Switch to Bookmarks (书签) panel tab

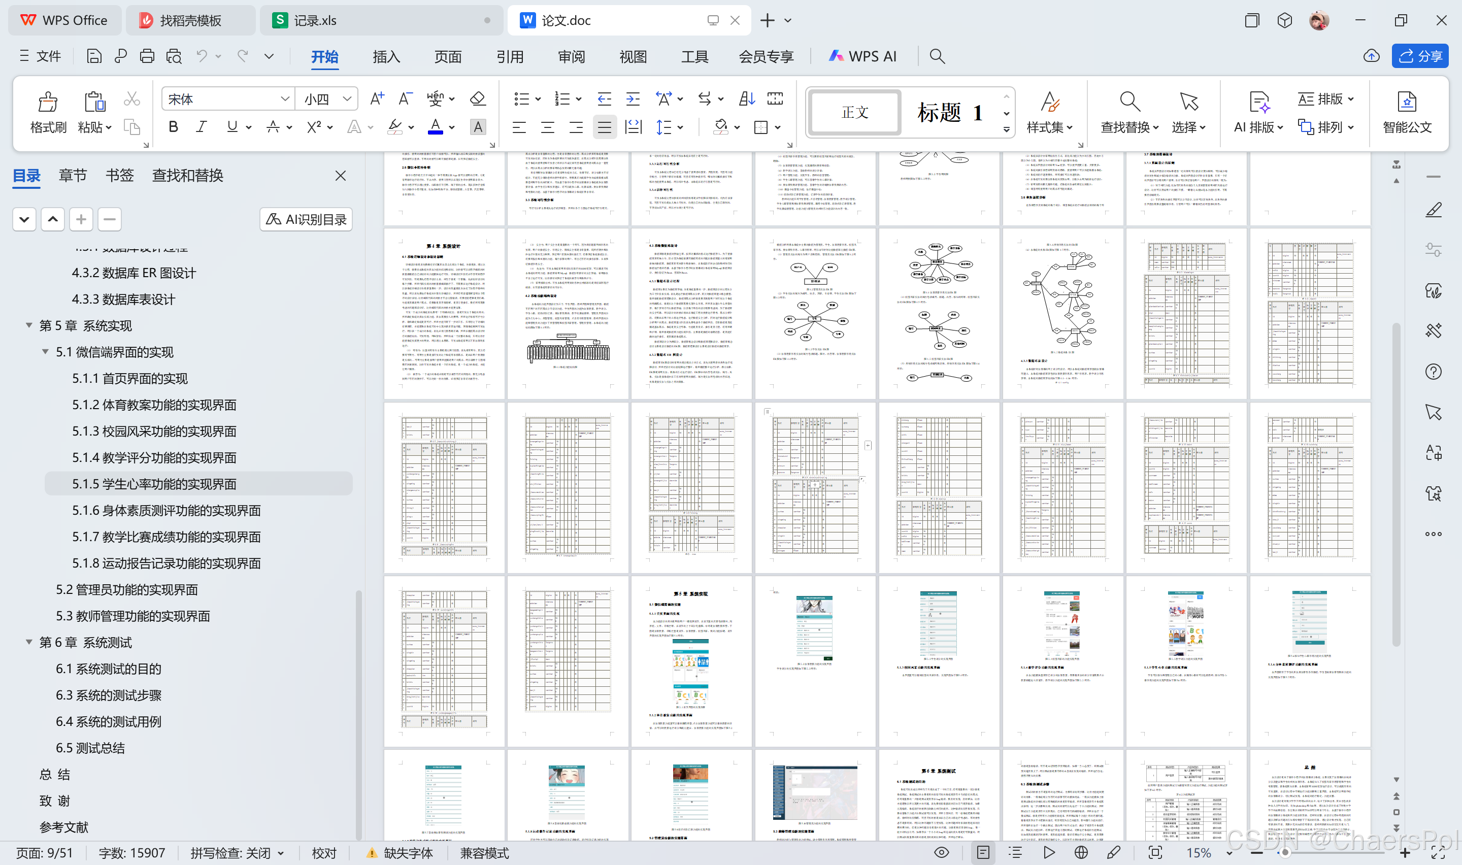(119, 175)
